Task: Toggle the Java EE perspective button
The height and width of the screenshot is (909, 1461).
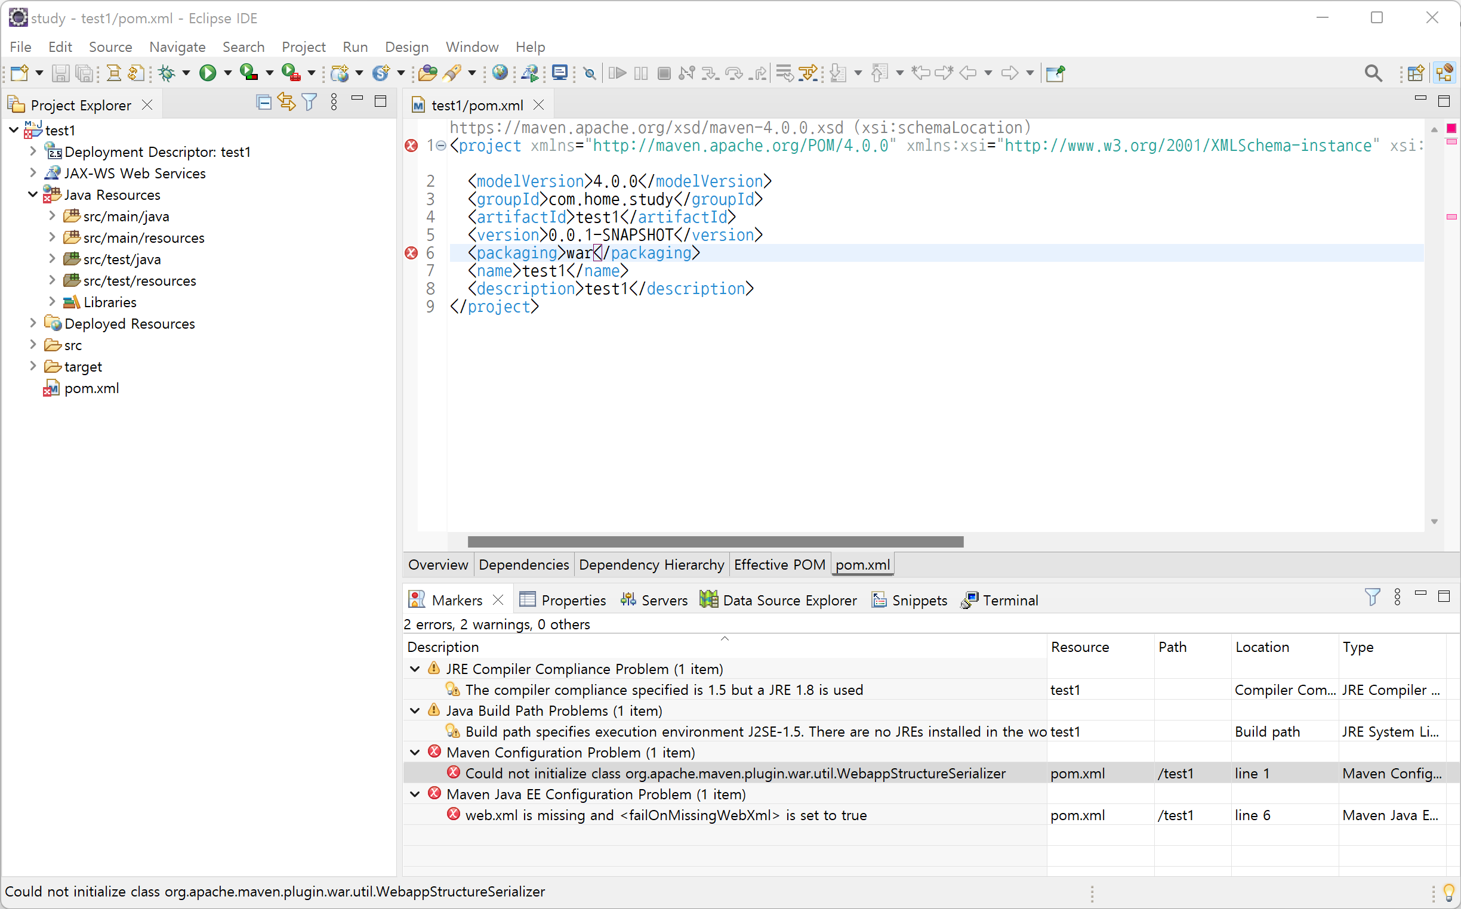Action: pyautogui.click(x=1444, y=73)
